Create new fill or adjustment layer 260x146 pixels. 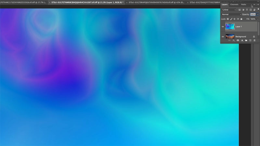242,40
